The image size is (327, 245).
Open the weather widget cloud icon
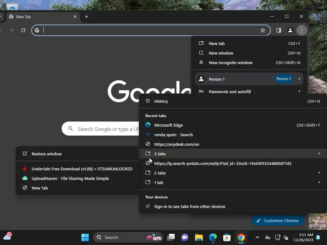[7, 237]
